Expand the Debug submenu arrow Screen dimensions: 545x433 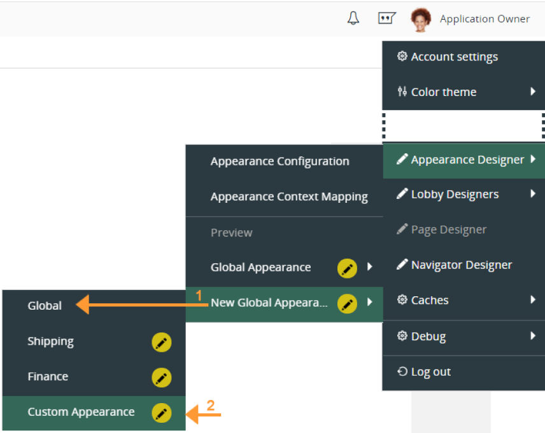click(533, 336)
